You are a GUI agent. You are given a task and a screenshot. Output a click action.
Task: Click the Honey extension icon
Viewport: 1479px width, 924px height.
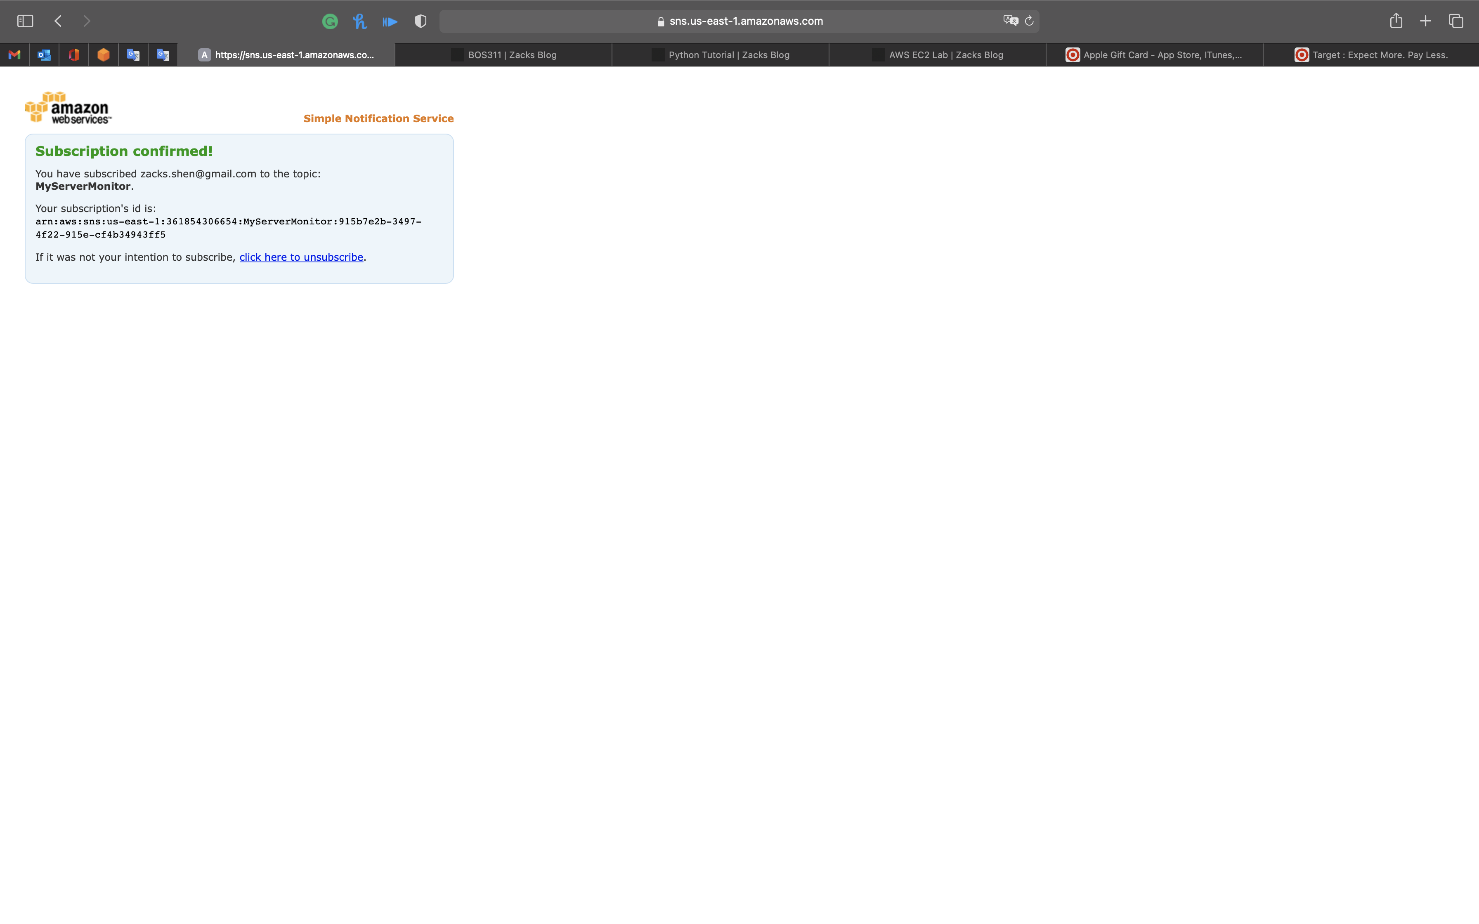(x=359, y=22)
